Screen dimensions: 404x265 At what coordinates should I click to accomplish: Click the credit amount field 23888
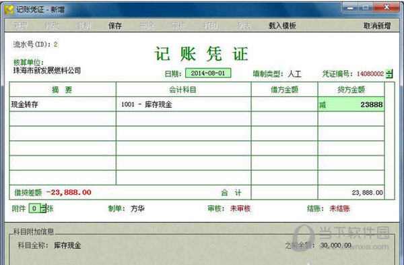[351, 105]
